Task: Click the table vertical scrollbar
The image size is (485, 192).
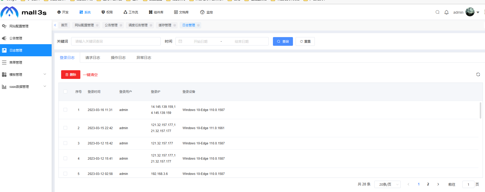Action: click(x=481, y=110)
